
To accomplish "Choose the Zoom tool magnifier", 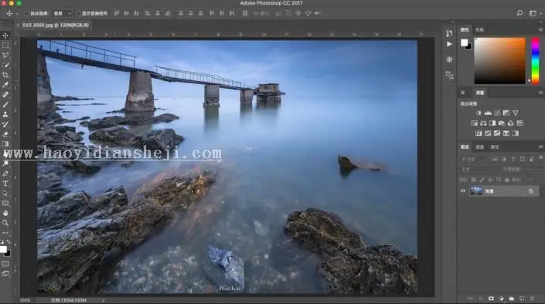I will point(5,223).
